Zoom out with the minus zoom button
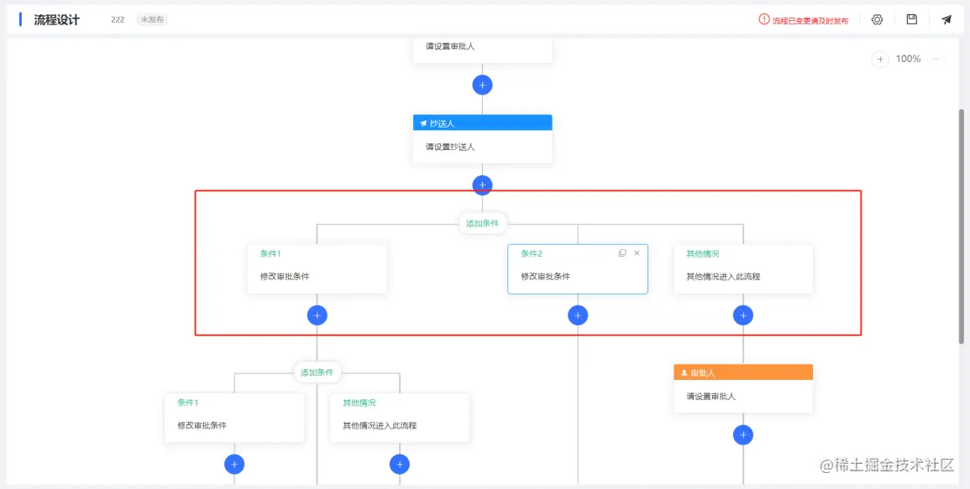The height and width of the screenshot is (489, 970). click(x=936, y=60)
